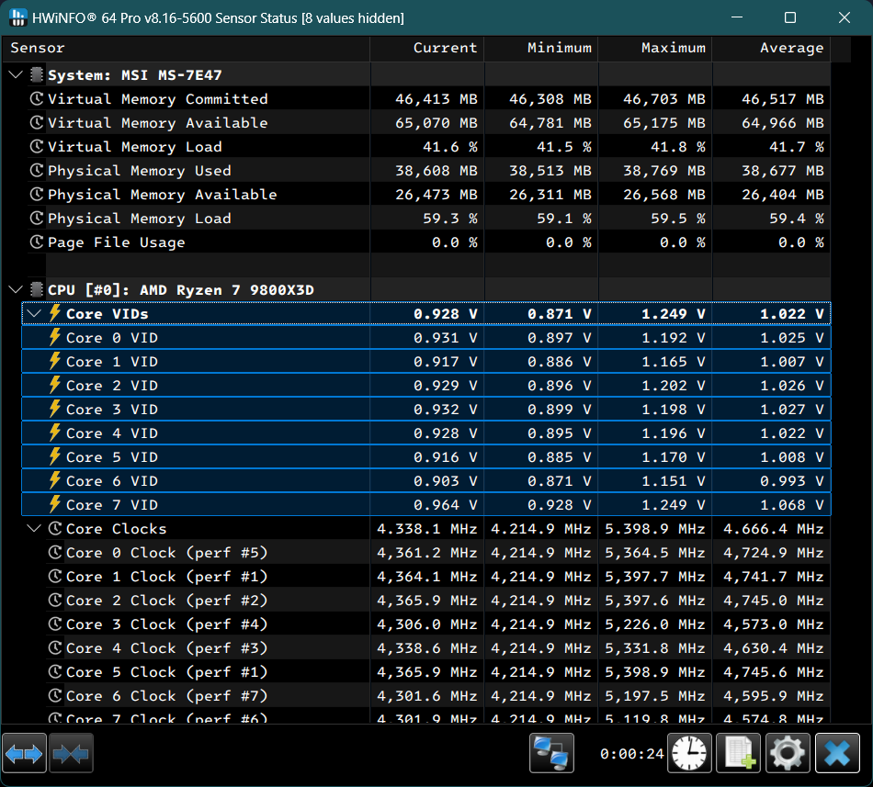This screenshot has width=873, height=787.
Task: Maximize the HWiNFO sensor window
Action: pos(790,17)
